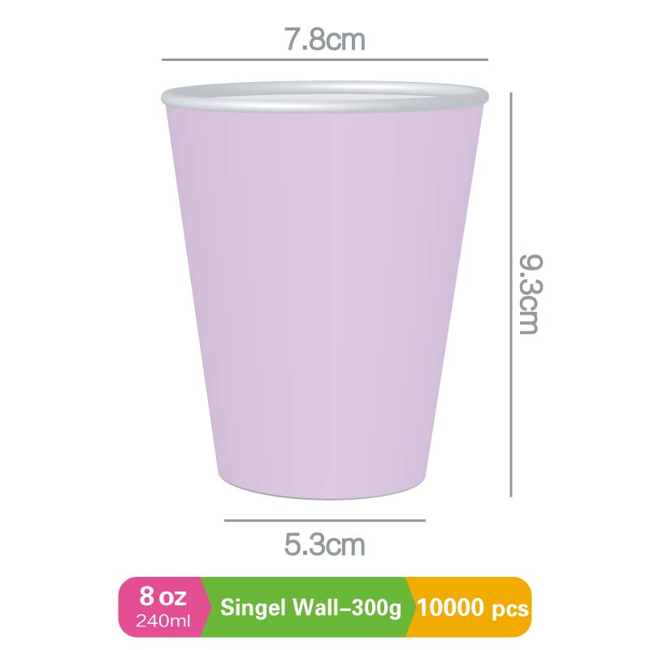Click the '300g' weight text

click(x=375, y=609)
